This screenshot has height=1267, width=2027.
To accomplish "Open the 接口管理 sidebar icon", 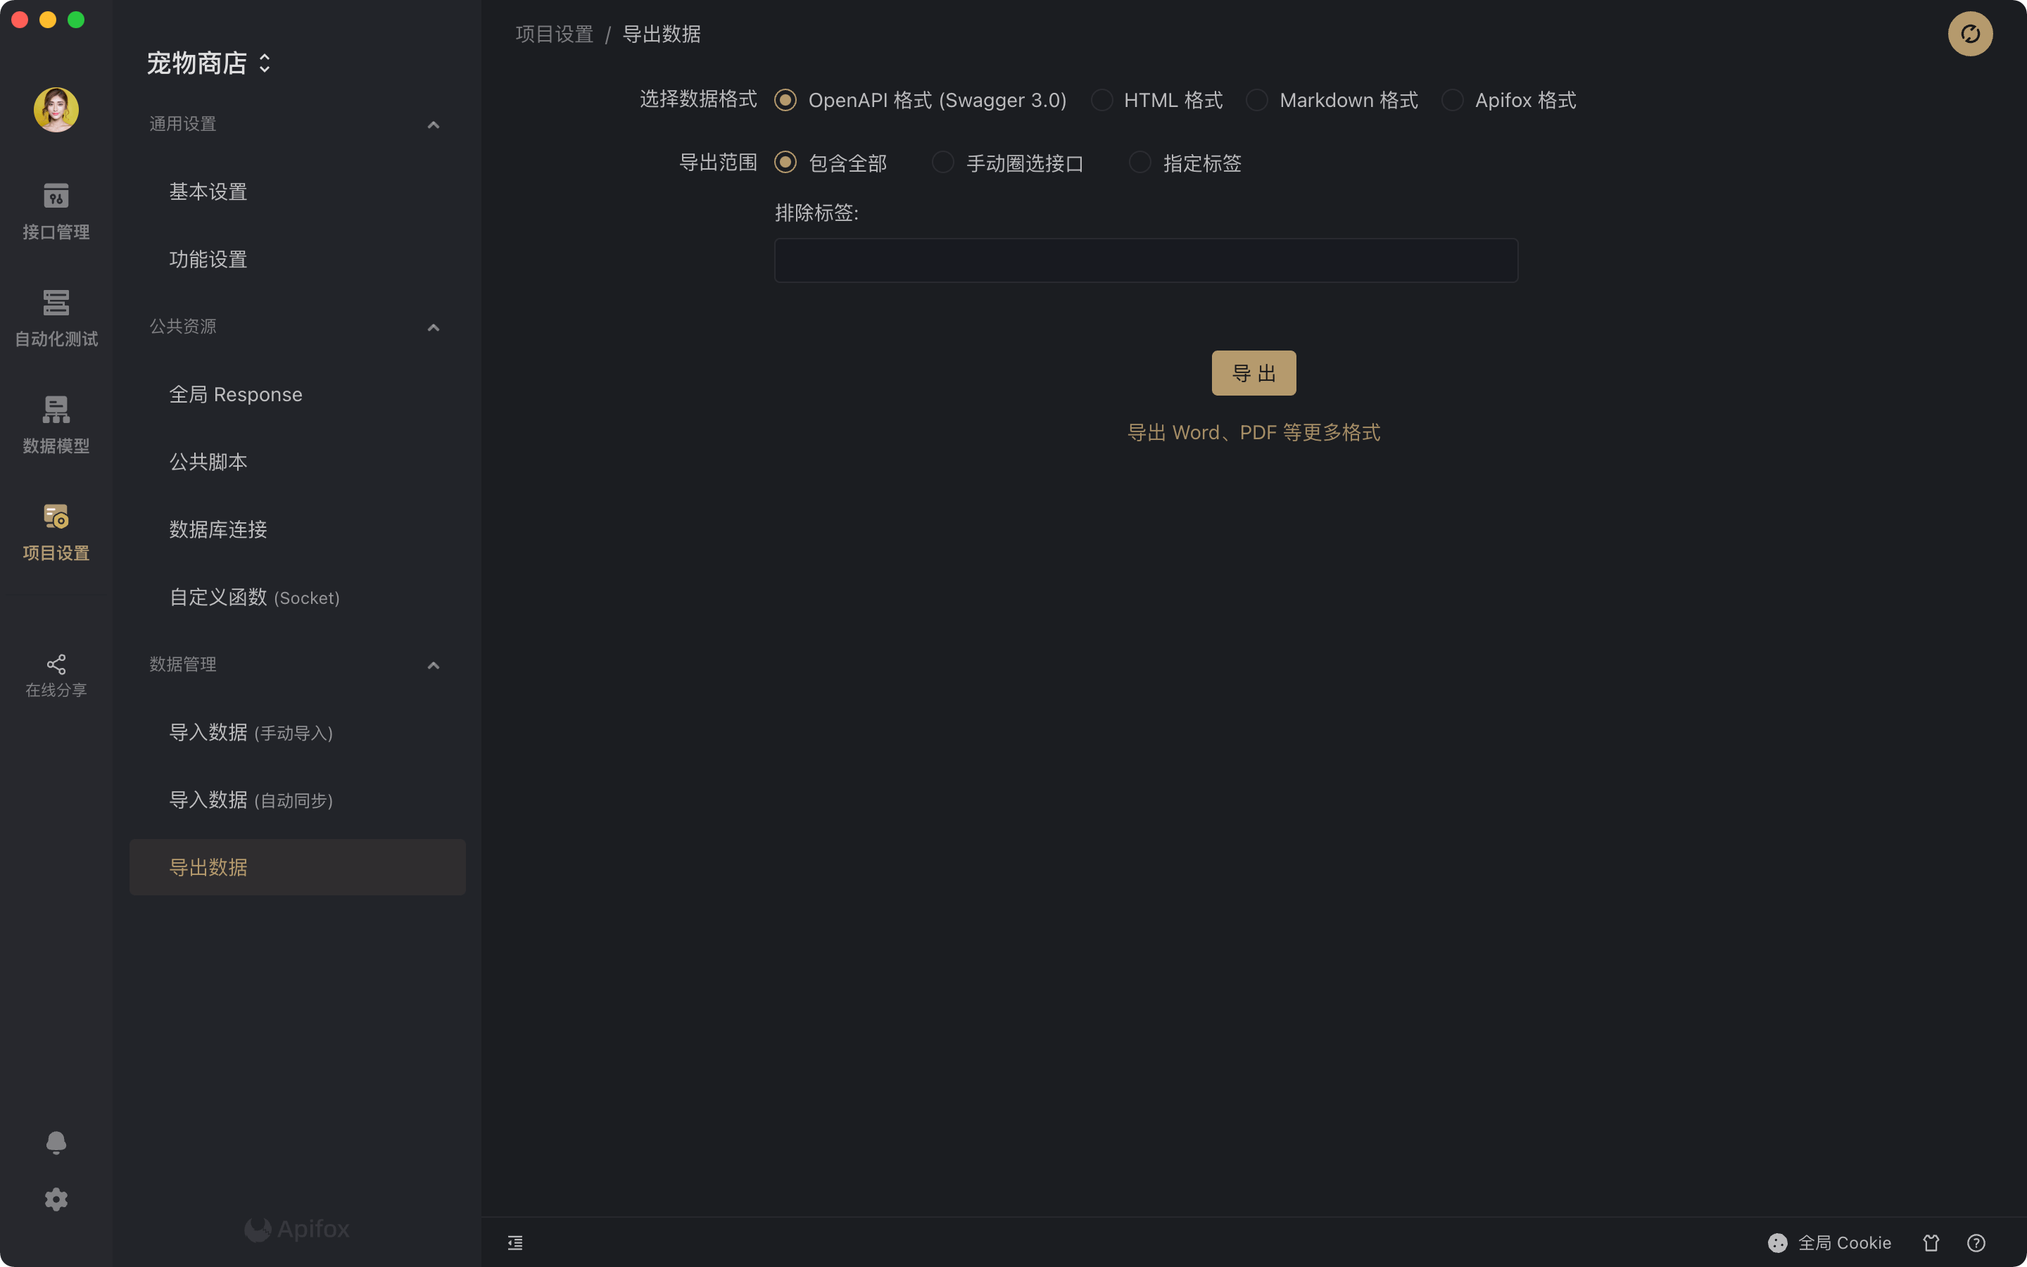I will pyautogui.click(x=56, y=210).
